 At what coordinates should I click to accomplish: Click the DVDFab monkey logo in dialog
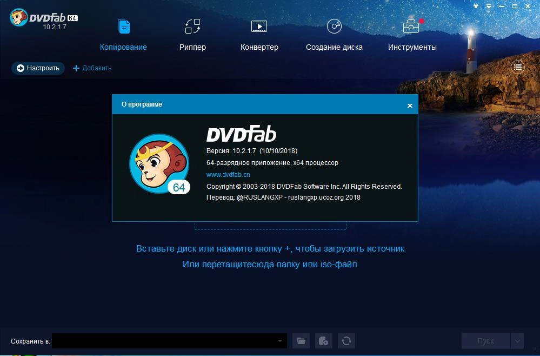pos(159,164)
